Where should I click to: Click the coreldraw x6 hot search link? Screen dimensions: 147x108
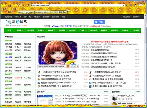[x=95, y=26]
